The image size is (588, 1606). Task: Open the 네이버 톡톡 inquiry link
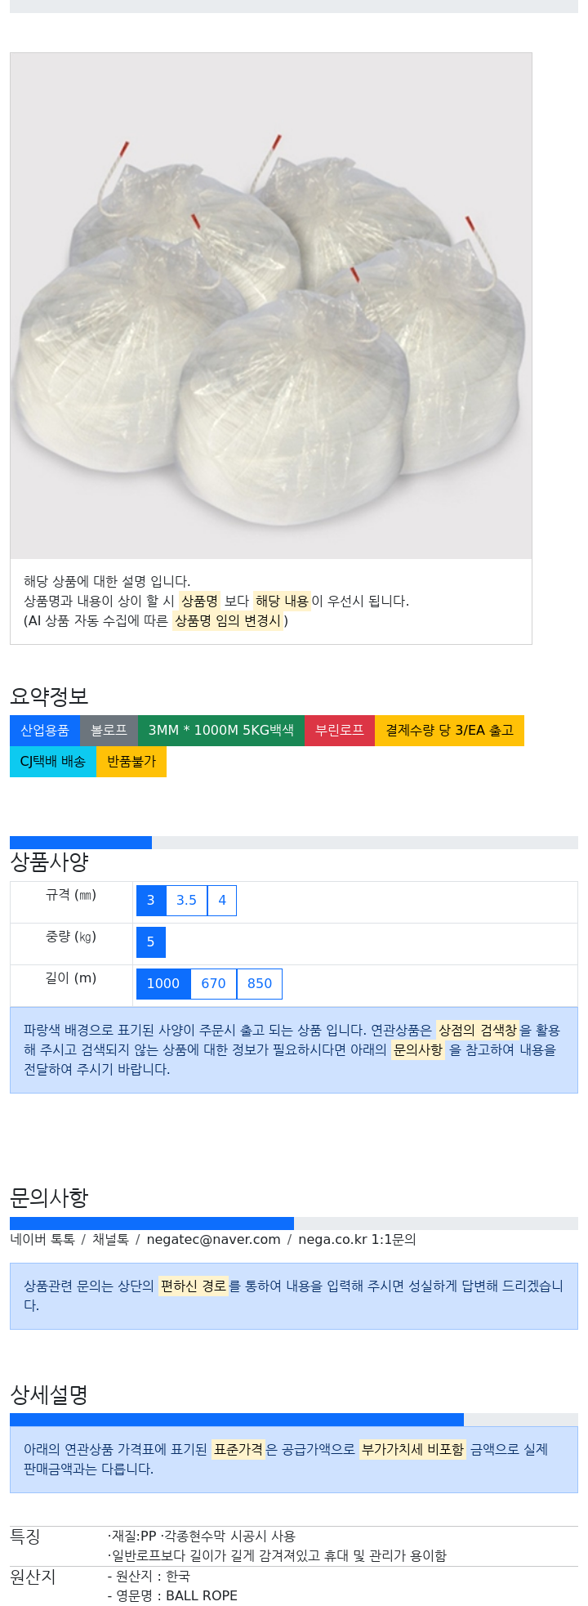[42, 1240]
